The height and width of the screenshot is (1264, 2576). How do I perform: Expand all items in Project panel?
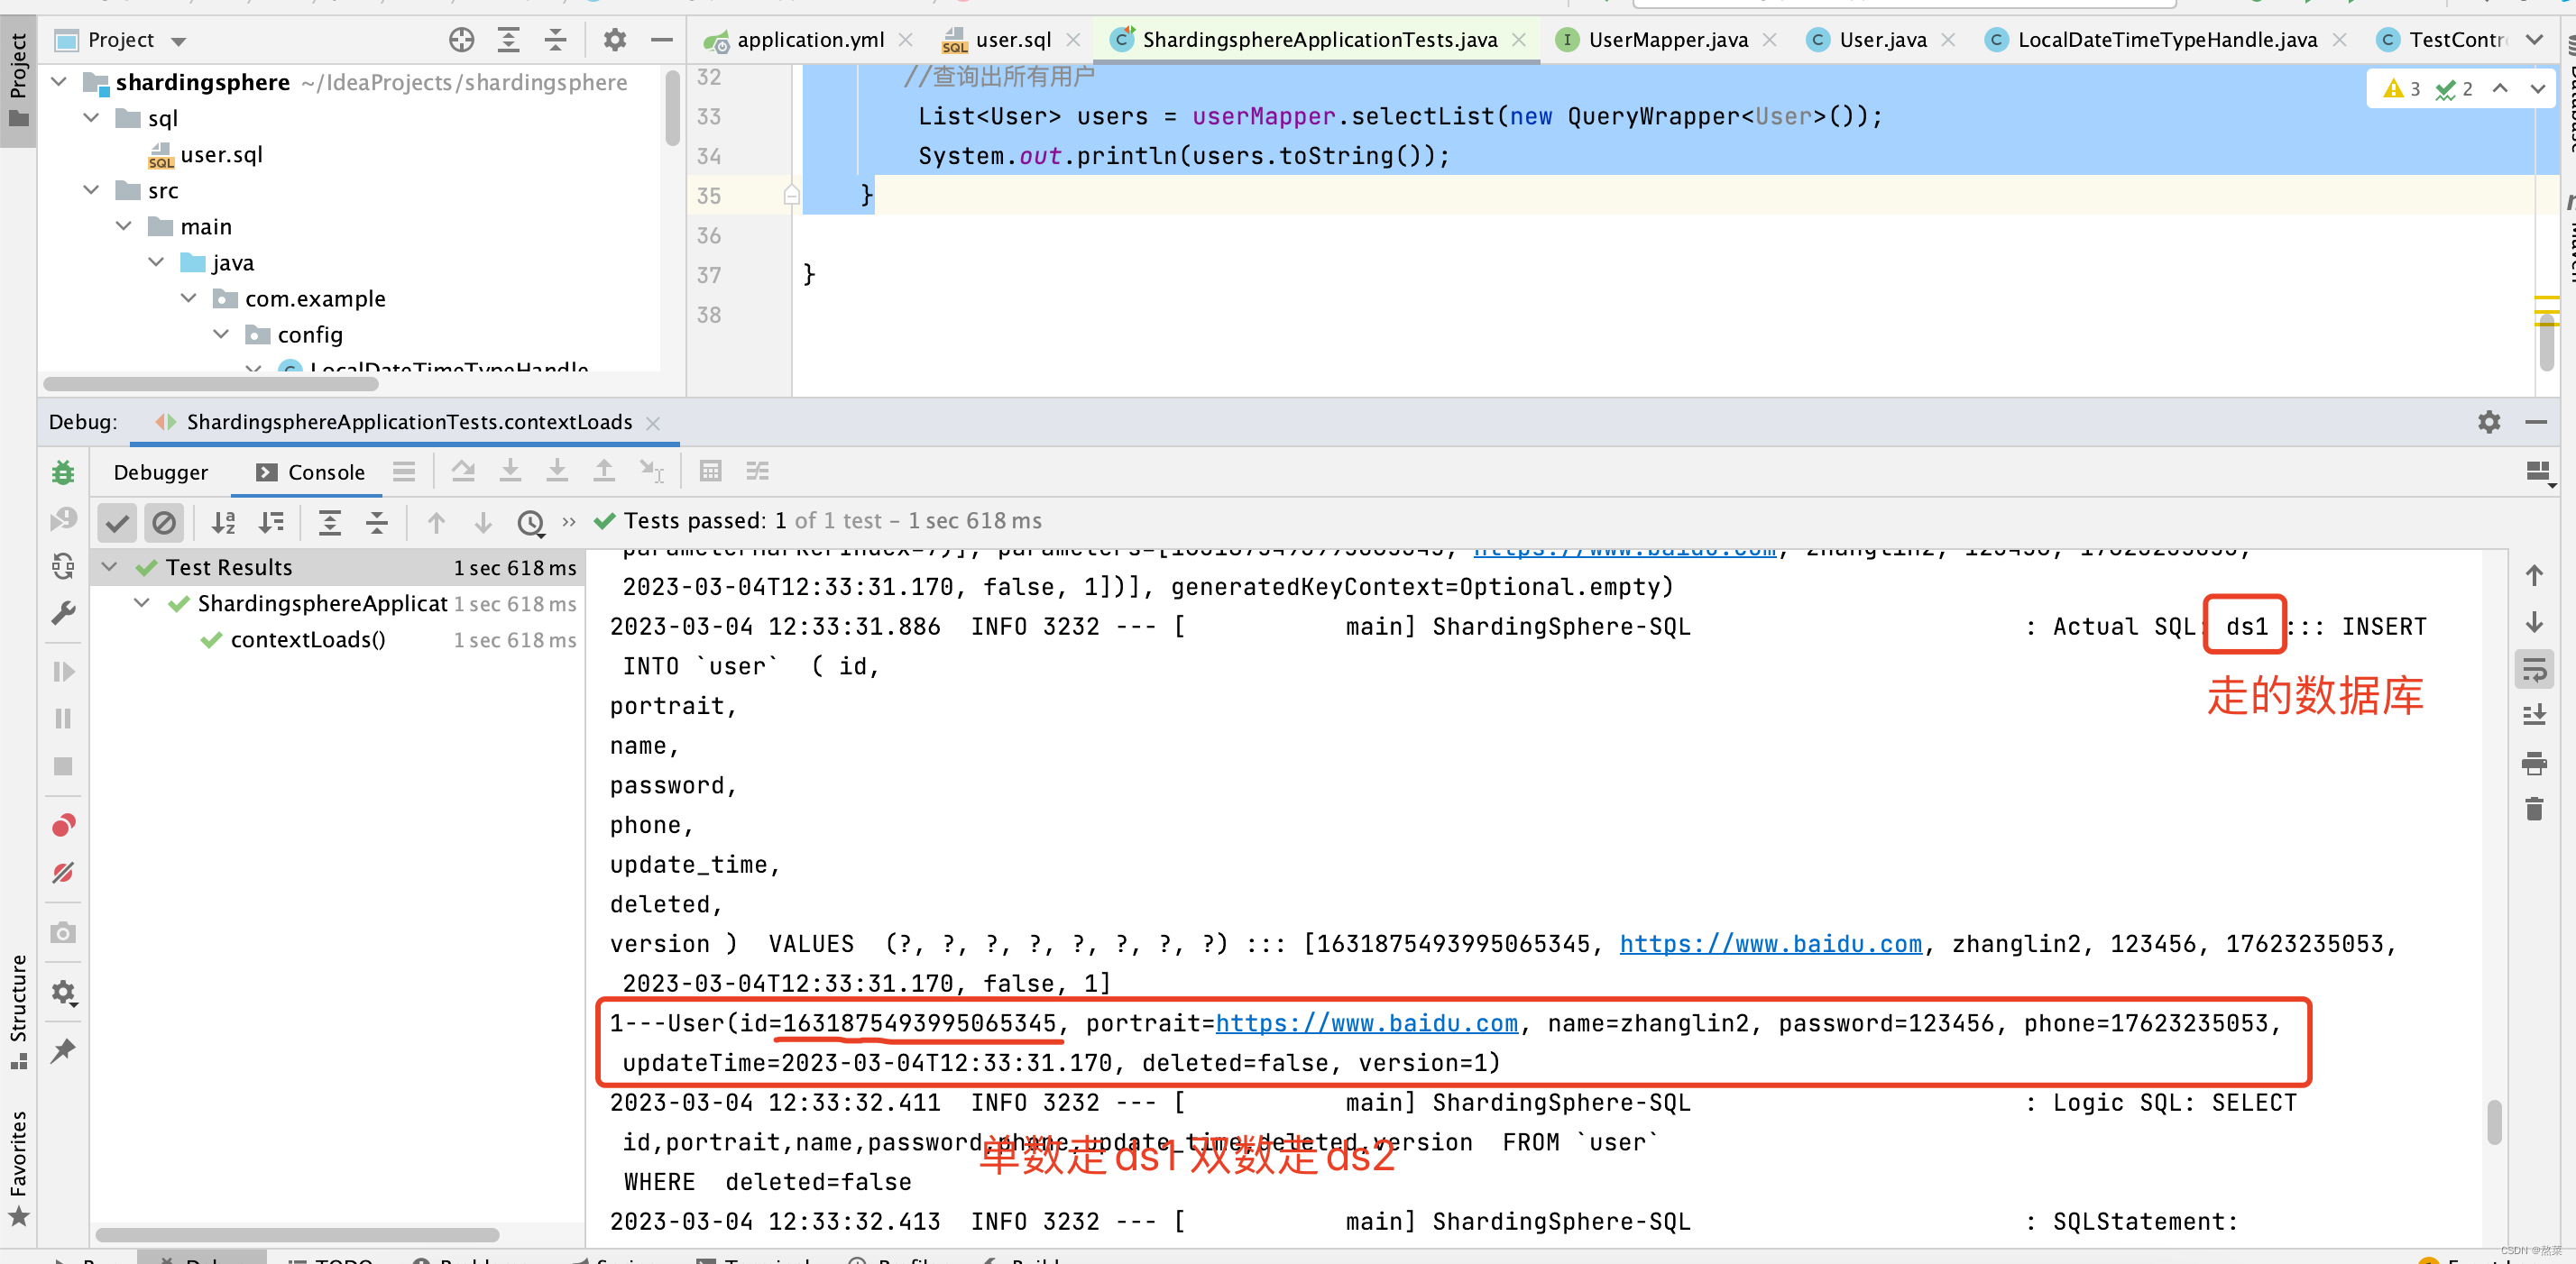pyautogui.click(x=508, y=40)
